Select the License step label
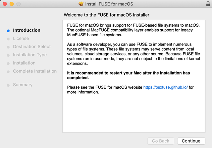The height and width of the screenshot is (148, 212). click(21, 39)
